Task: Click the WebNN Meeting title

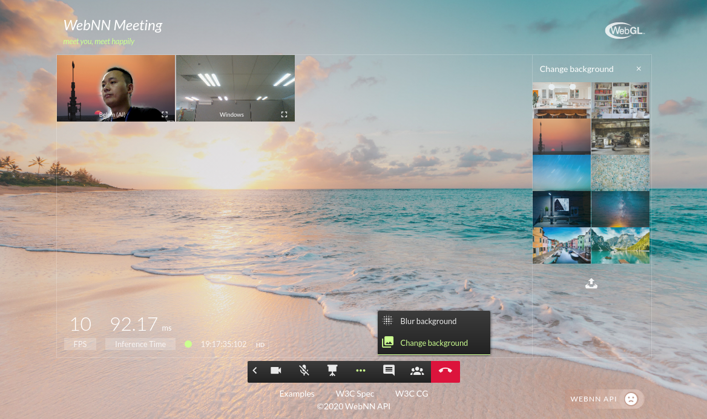Action: tap(113, 25)
